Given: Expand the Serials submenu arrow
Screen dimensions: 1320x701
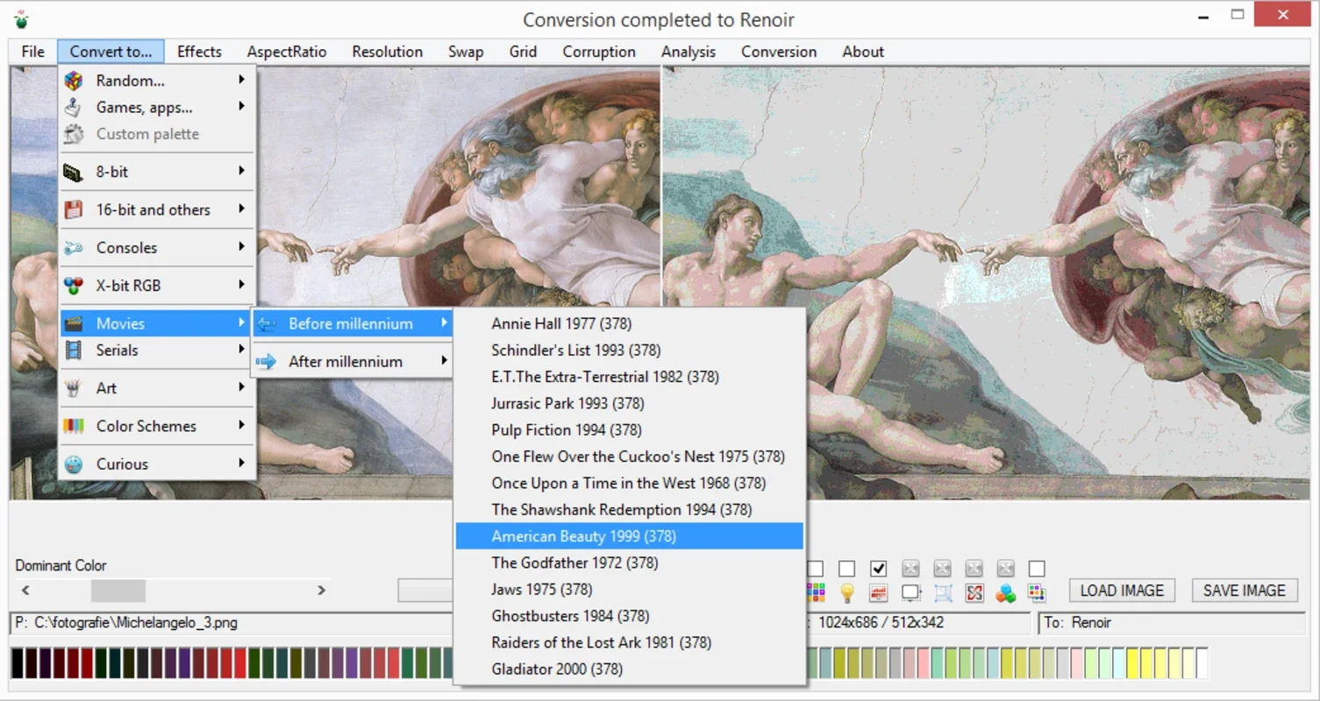Looking at the screenshot, I should [x=241, y=350].
